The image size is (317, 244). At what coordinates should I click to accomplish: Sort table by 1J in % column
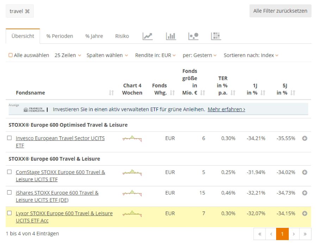click(263, 93)
